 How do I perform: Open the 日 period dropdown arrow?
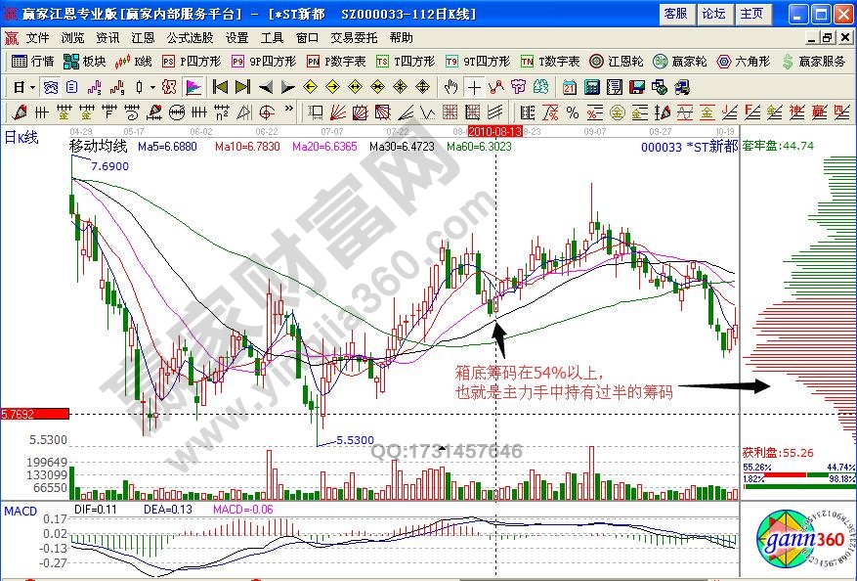[32, 86]
